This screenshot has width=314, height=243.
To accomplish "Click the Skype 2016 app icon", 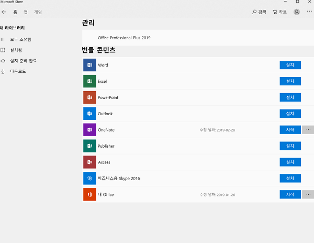I will (x=89, y=178).
